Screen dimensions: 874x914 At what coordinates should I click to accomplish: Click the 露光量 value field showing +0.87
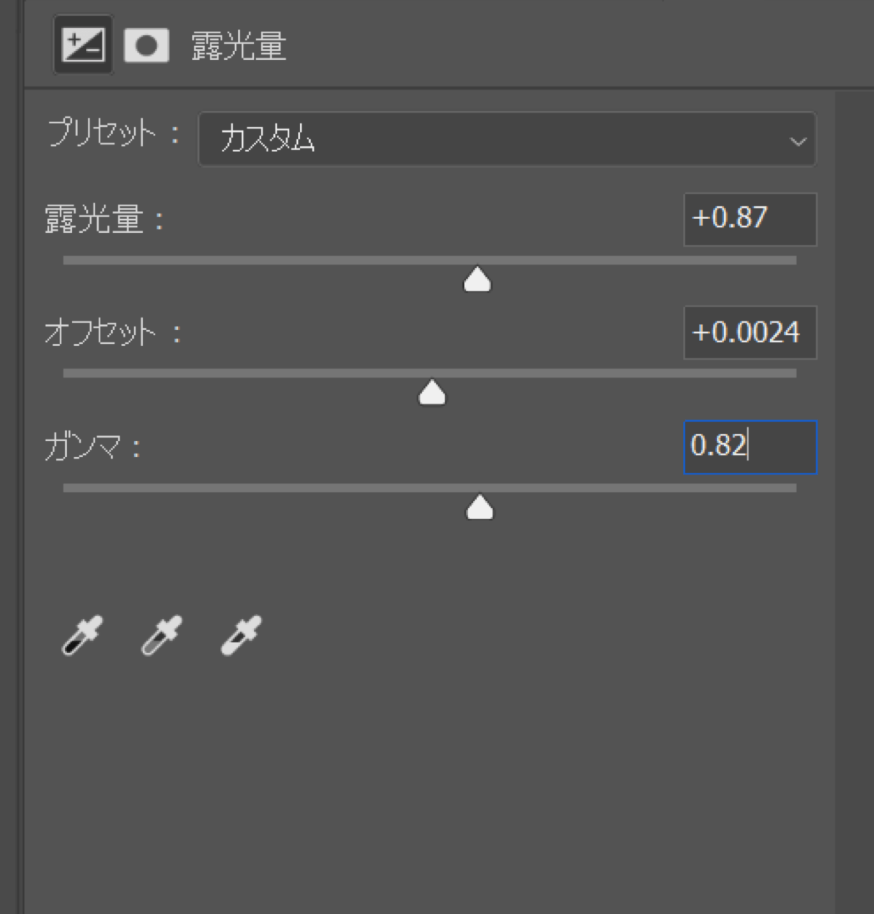[750, 219]
